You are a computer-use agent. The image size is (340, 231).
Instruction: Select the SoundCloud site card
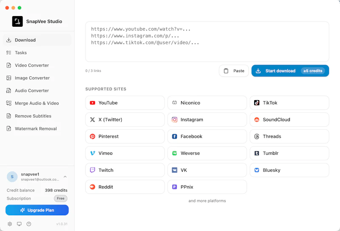pyautogui.click(x=289, y=120)
